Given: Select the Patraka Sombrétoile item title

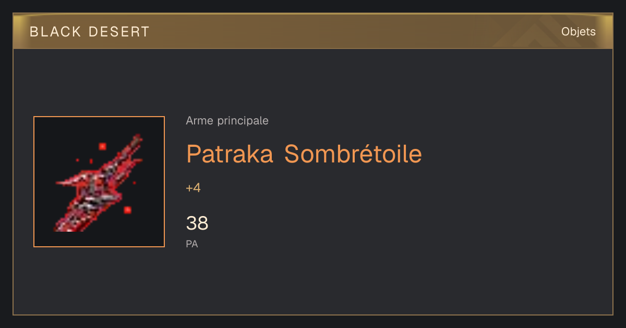Looking at the screenshot, I should click(x=304, y=154).
